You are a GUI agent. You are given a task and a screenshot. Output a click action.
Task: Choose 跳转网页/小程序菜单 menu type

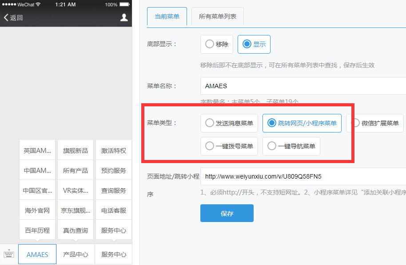[x=302, y=123]
